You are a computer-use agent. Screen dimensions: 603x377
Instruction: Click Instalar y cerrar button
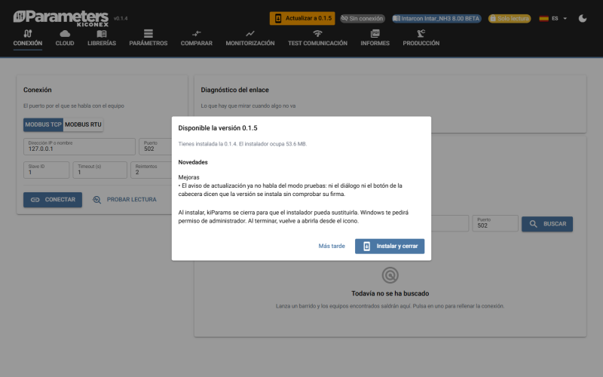click(x=390, y=247)
